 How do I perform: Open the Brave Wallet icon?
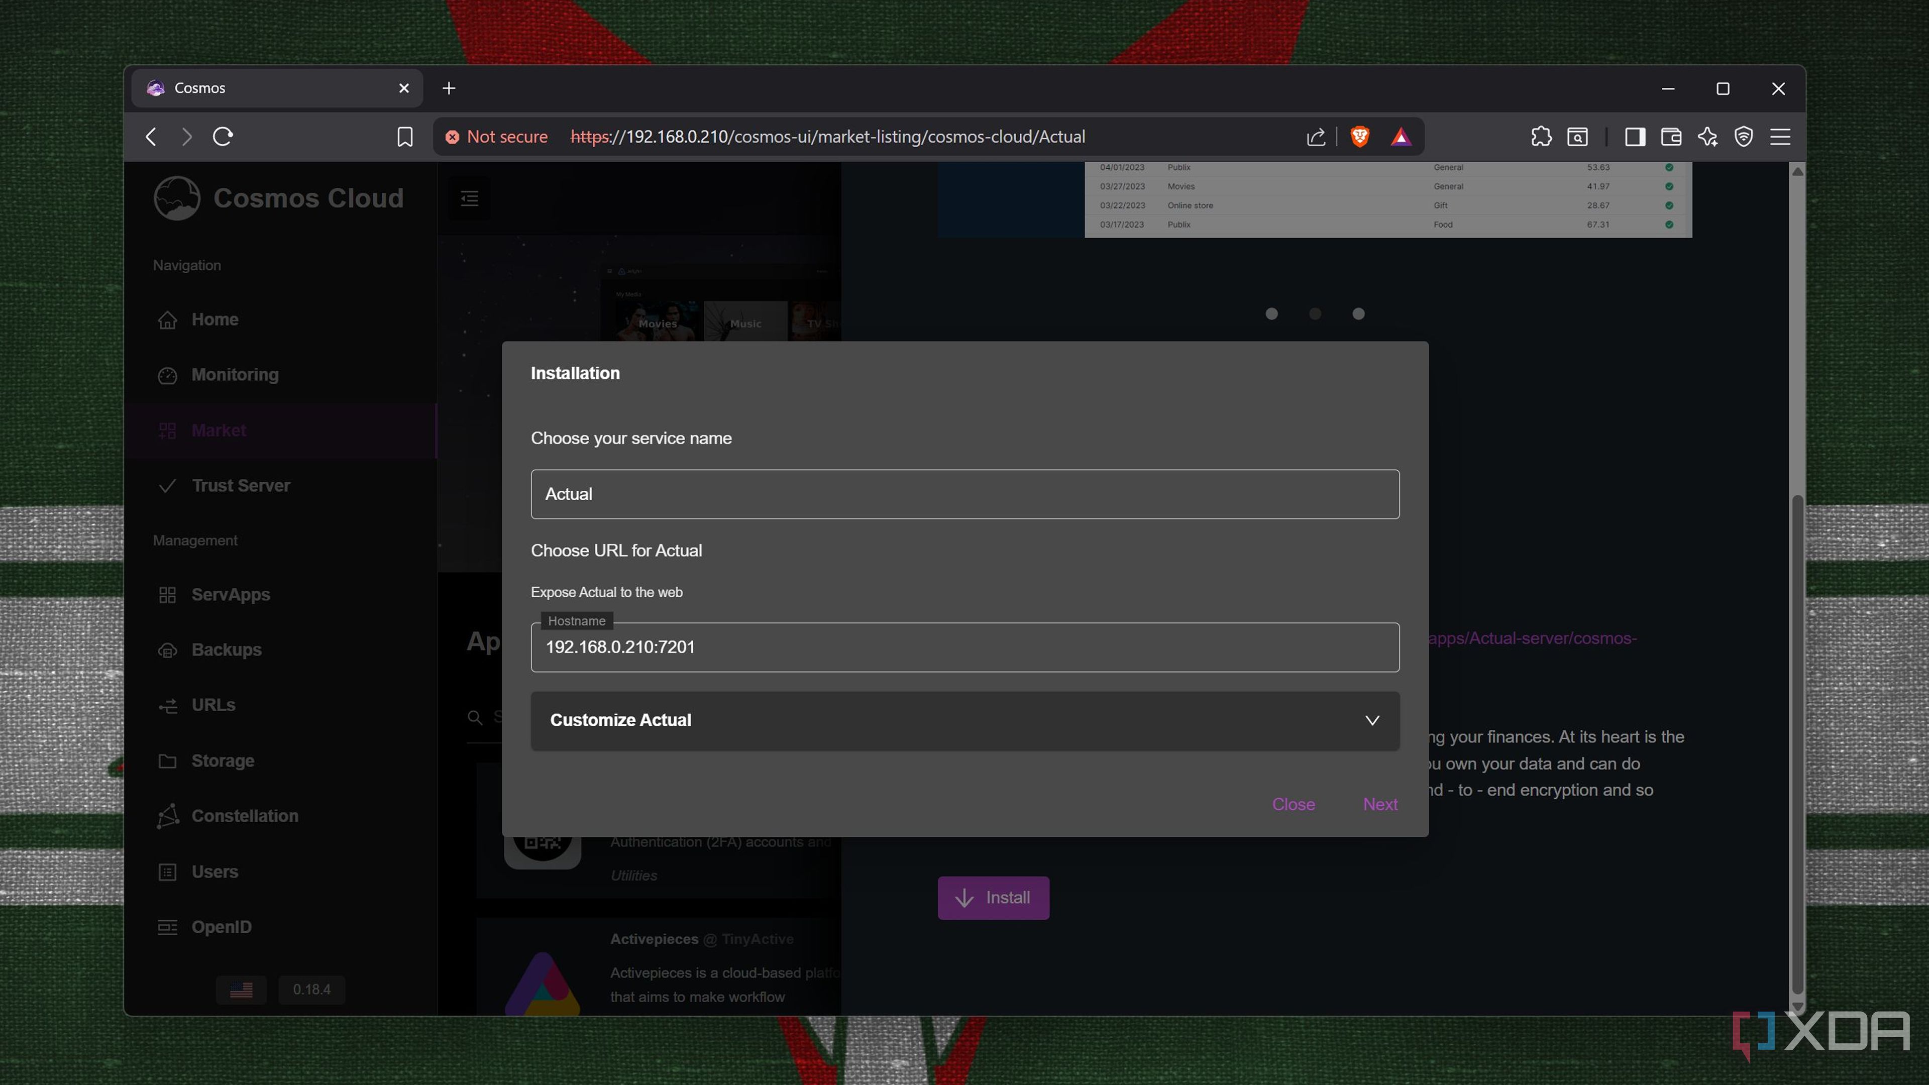(1671, 137)
